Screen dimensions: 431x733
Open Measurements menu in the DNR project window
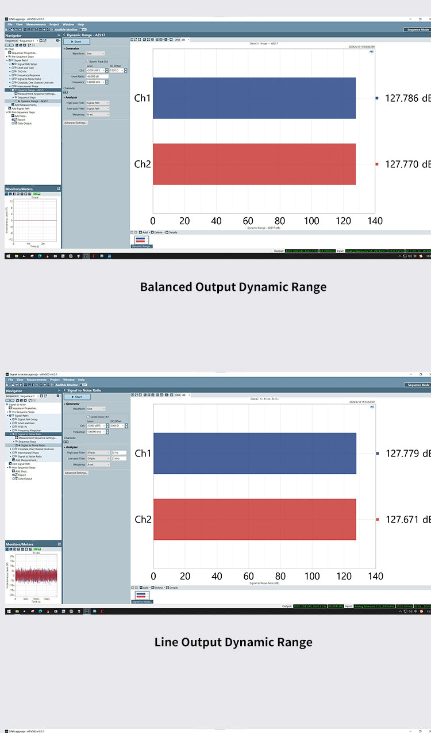coord(36,25)
